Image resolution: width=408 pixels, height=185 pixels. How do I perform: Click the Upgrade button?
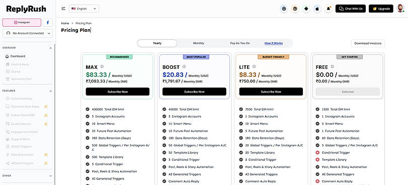click(x=381, y=9)
